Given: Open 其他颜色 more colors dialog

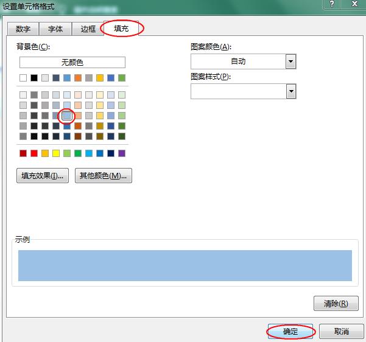Looking at the screenshot, I should point(103,176).
